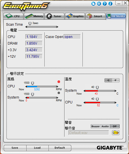Viewport: 129px width, 154px height.
Task: Switch temperature unit to °F
Action: [116, 80]
